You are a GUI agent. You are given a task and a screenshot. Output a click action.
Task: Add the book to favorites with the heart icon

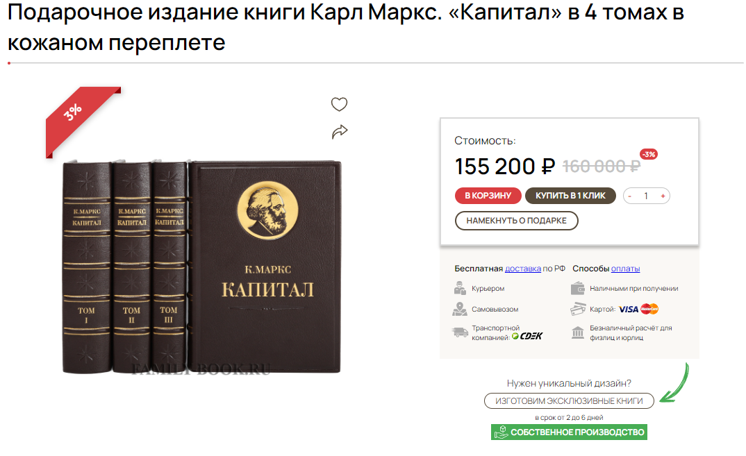pyautogui.click(x=339, y=104)
